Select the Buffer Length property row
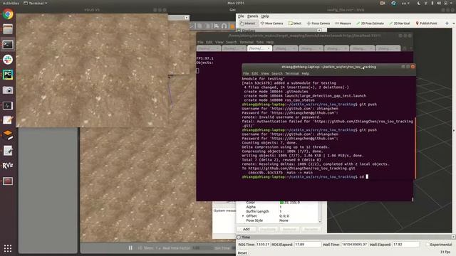Viewport: 456px width, 256px height. (x=279, y=211)
